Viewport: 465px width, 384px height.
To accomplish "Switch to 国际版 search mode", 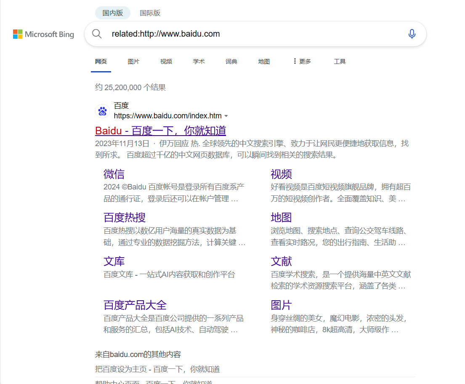I will (150, 13).
